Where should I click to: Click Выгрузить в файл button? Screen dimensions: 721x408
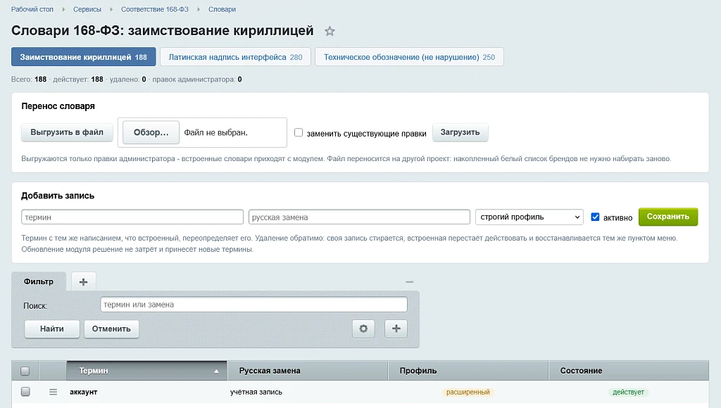[67, 132]
